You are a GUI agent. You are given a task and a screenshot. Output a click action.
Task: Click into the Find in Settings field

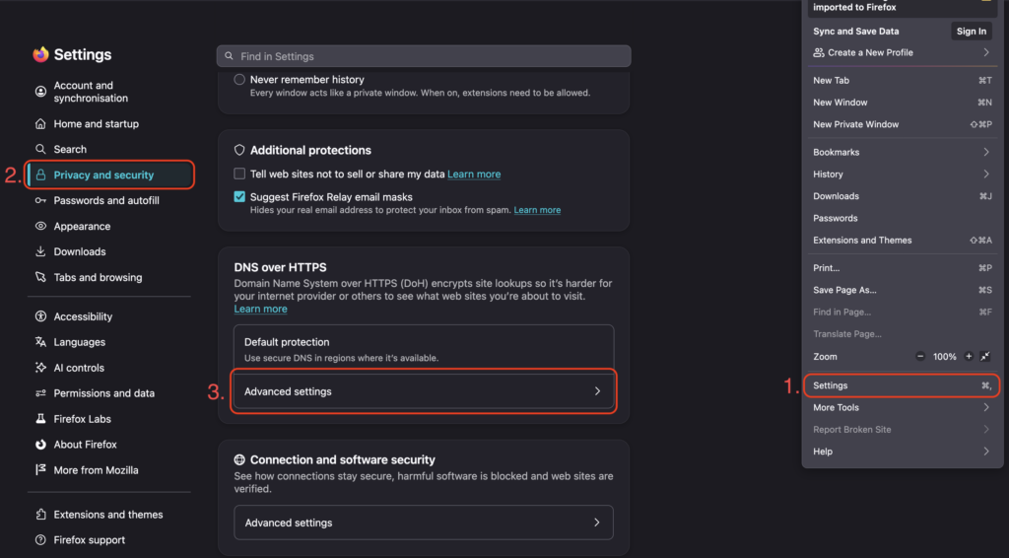(424, 56)
